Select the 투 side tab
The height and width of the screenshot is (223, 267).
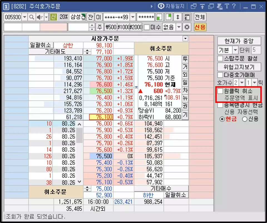coord(185,59)
